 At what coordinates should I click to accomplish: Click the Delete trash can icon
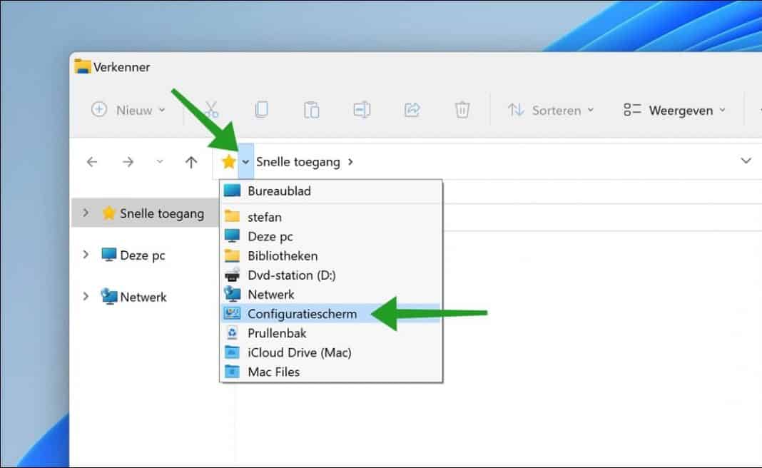[x=462, y=110]
